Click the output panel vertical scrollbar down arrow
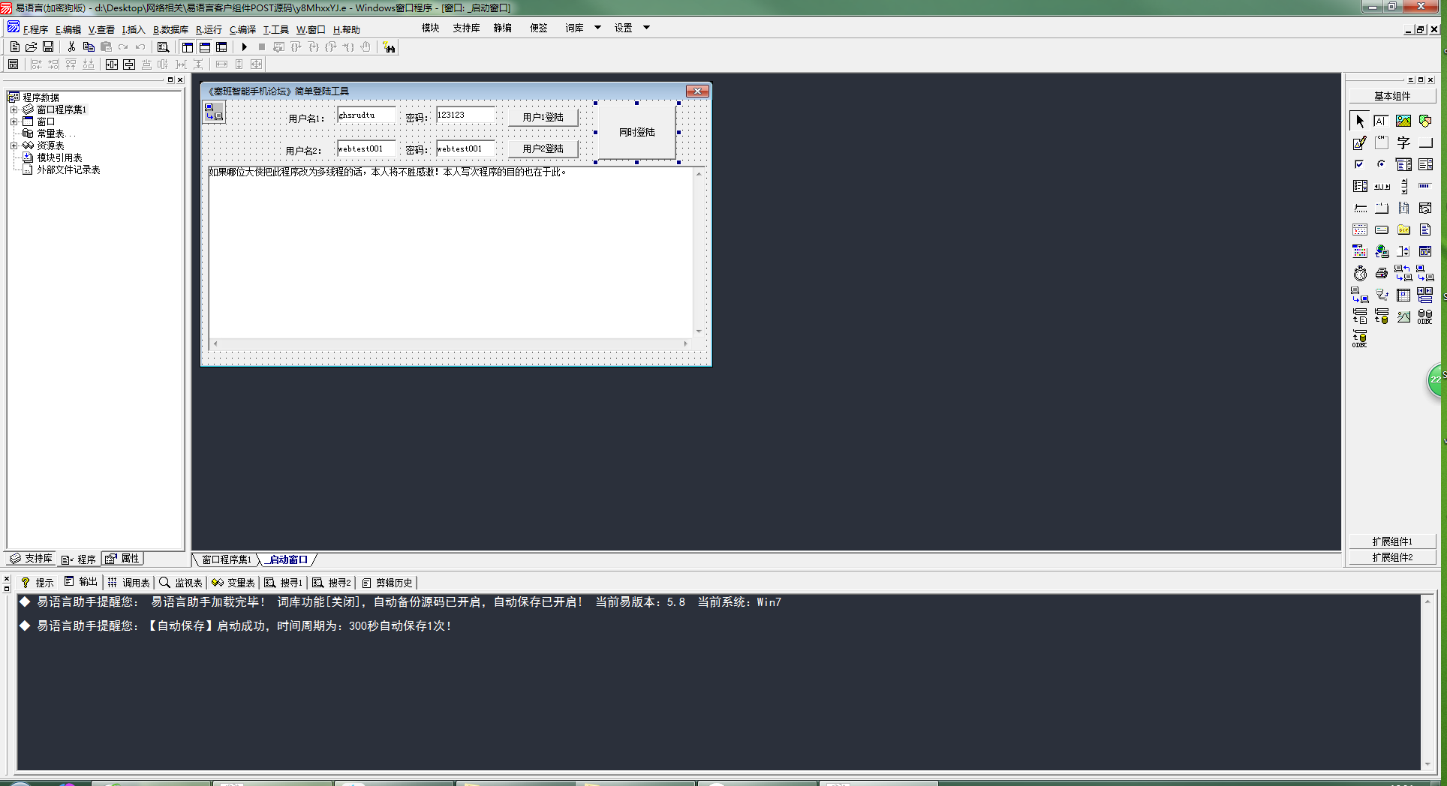The image size is (1447, 786). coord(1427,764)
